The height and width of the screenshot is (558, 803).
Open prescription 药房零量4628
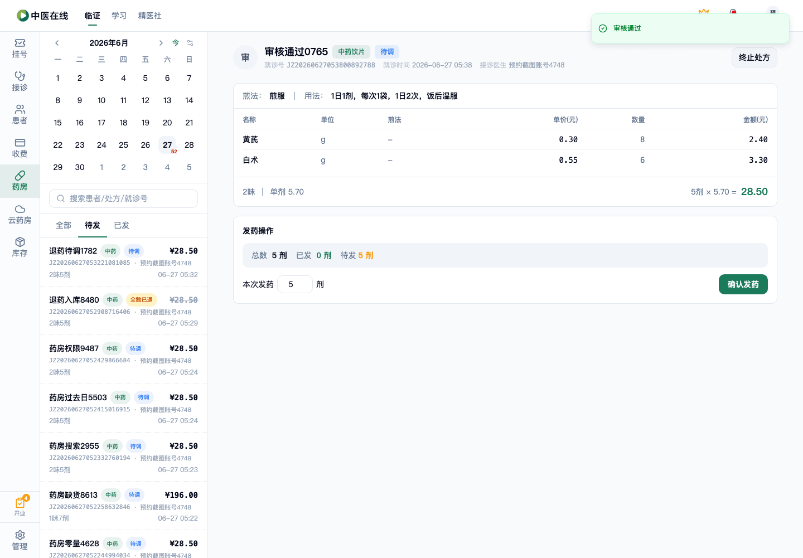pos(123,545)
